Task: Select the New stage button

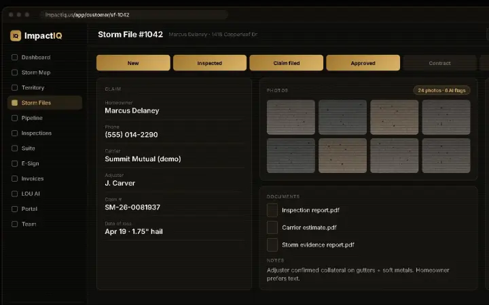Action: point(133,63)
